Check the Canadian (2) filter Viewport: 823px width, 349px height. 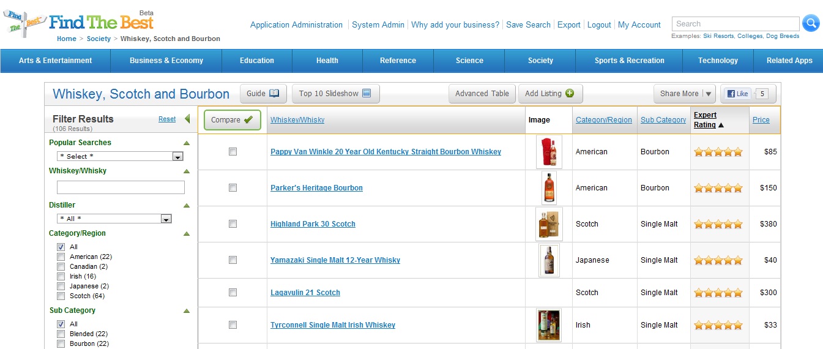[x=61, y=266]
